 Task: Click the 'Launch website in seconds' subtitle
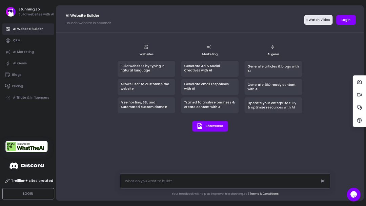coord(88,23)
